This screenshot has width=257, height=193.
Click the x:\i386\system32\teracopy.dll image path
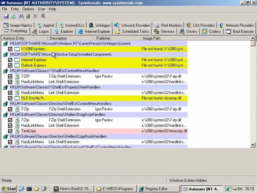point(164,131)
